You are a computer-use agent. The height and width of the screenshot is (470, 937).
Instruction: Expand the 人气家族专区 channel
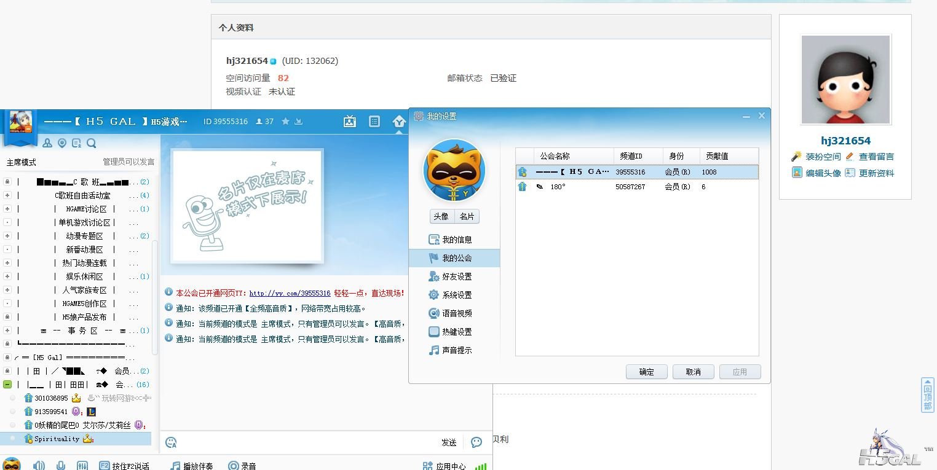[7, 290]
